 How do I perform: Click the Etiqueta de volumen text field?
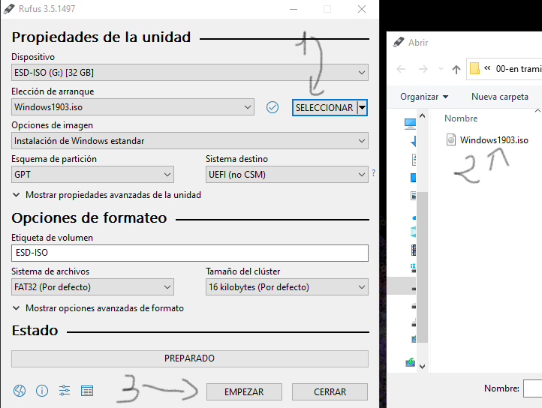pos(190,253)
